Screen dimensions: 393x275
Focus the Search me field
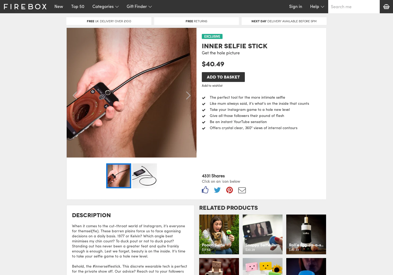(x=354, y=7)
